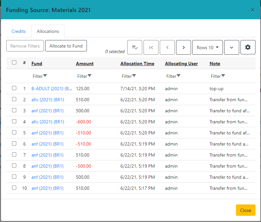
Task: Click the previous page arrow icon
Action: coord(167,47)
